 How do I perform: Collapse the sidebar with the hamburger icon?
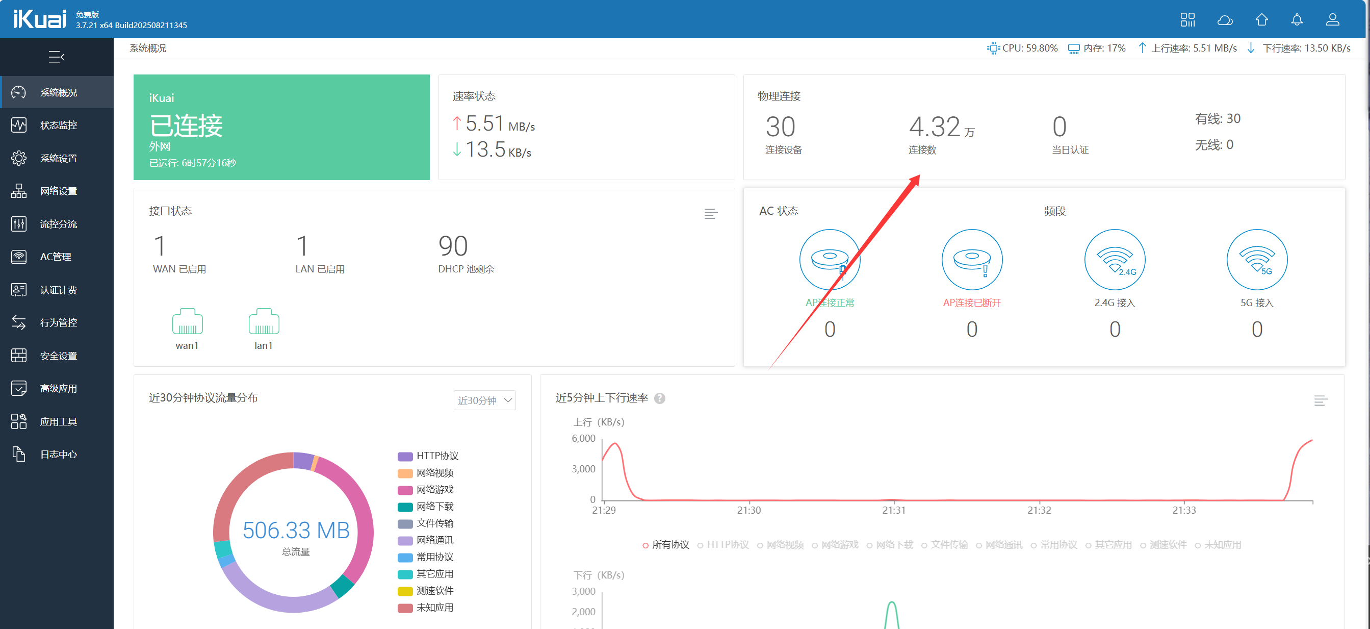pyautogui.click(x=57, y=57)
